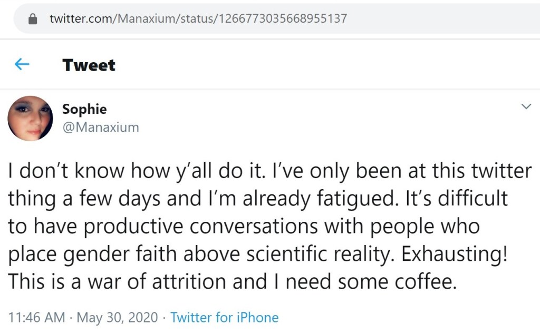Image resolution: width=540 pixels, height=334 pixels.
Task: Open the @Manaxium handle link
Action: pos(100,127)
